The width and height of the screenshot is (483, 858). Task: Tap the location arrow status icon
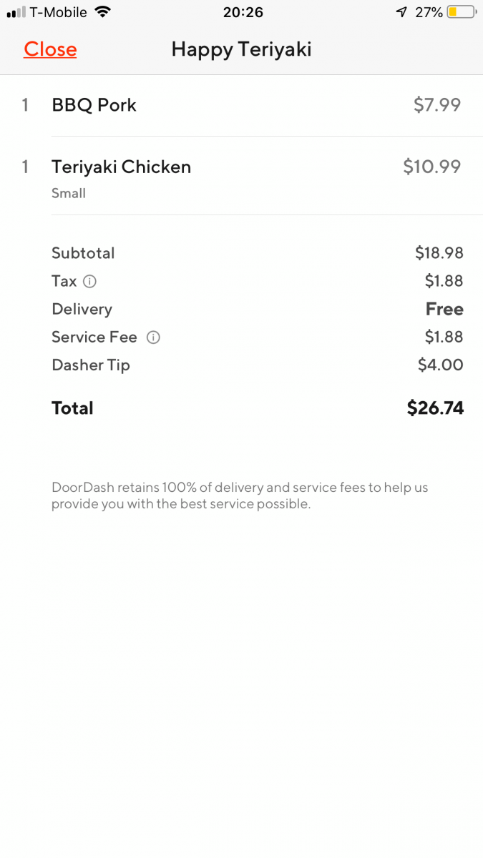[401, 12]
